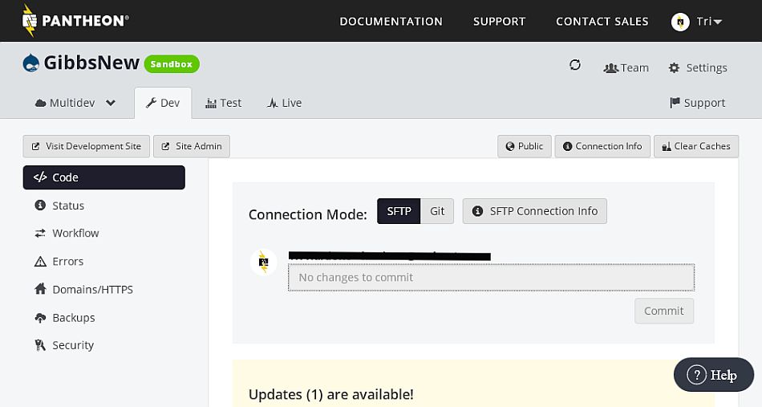Open the Backups section
Screen dimensions: 762x407
(x=73, y=317)
